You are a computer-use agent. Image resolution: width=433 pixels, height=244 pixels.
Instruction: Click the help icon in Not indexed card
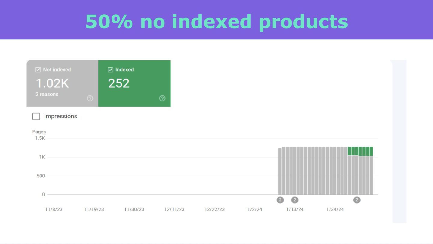point(90,98)
